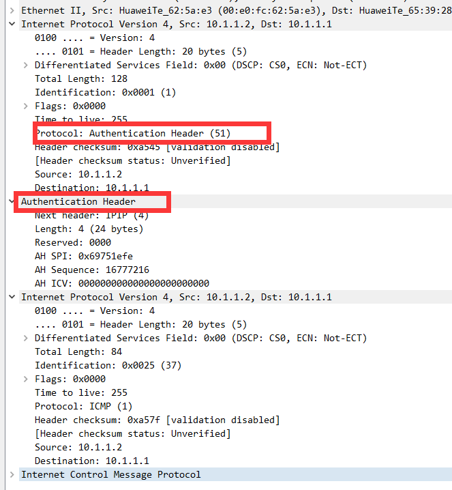
Task: Click the Reserved: 0000 field
Action: [72, 242]
